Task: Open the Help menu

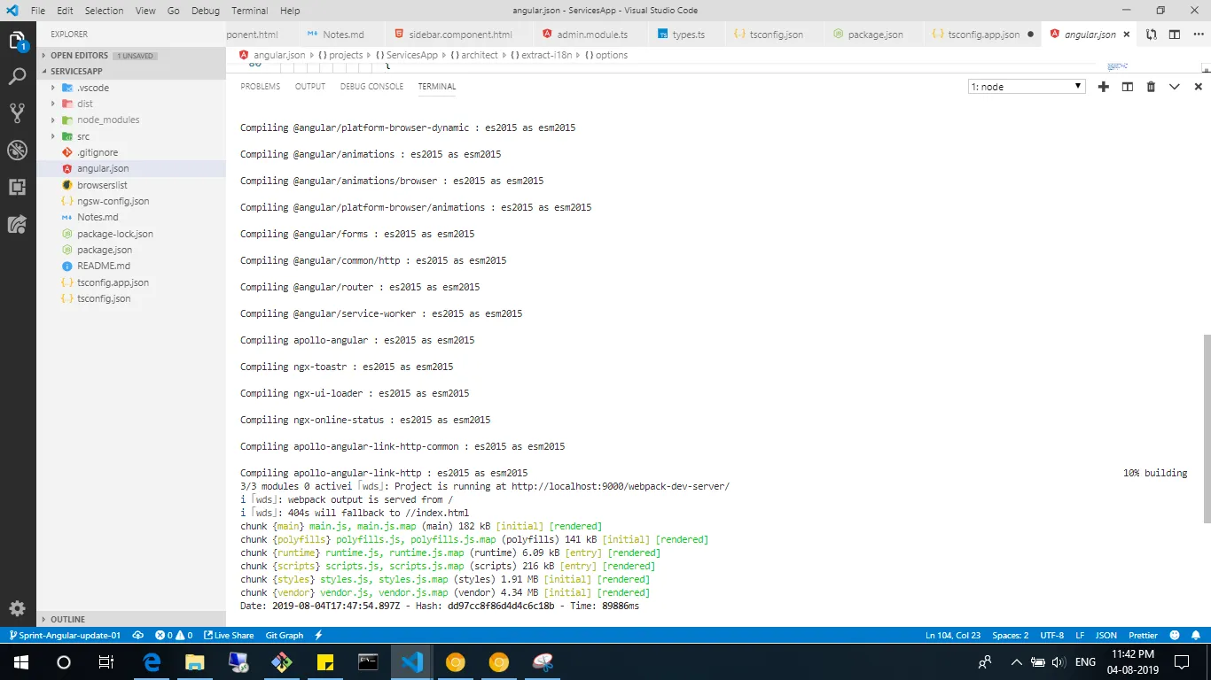Action: tap(290, 11)
